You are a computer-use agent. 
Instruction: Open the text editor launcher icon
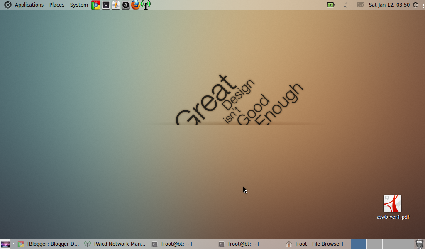pos(116,5)
